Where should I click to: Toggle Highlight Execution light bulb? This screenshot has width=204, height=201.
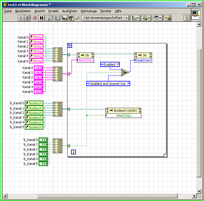[x=49, y=18]
